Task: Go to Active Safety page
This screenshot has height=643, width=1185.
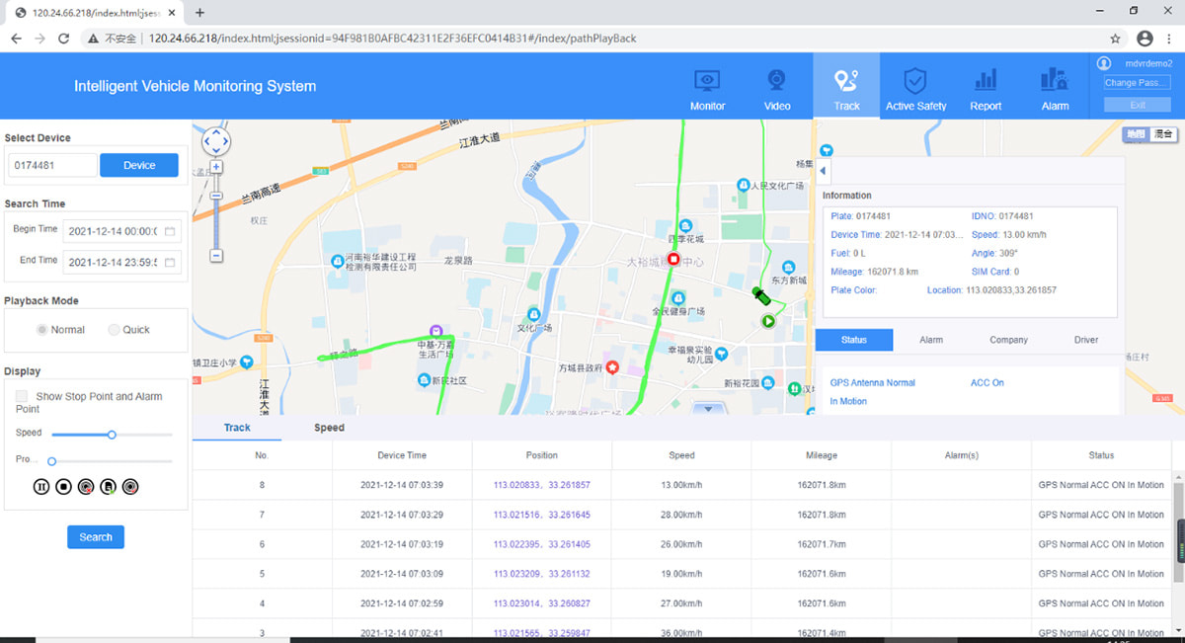Action: [x=915, y=89]
